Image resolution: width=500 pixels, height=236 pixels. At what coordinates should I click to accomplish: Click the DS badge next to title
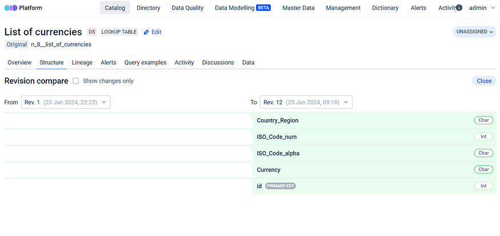coord(91,32)
